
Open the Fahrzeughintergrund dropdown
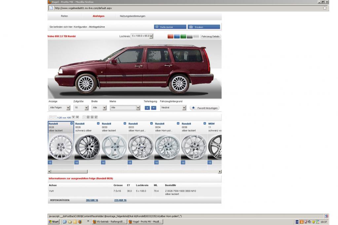tap(173, 108)
